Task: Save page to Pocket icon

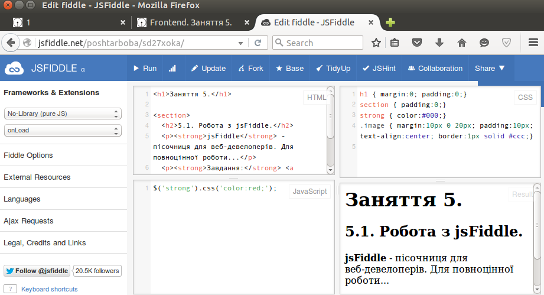Action: click(x=416, y=43)
